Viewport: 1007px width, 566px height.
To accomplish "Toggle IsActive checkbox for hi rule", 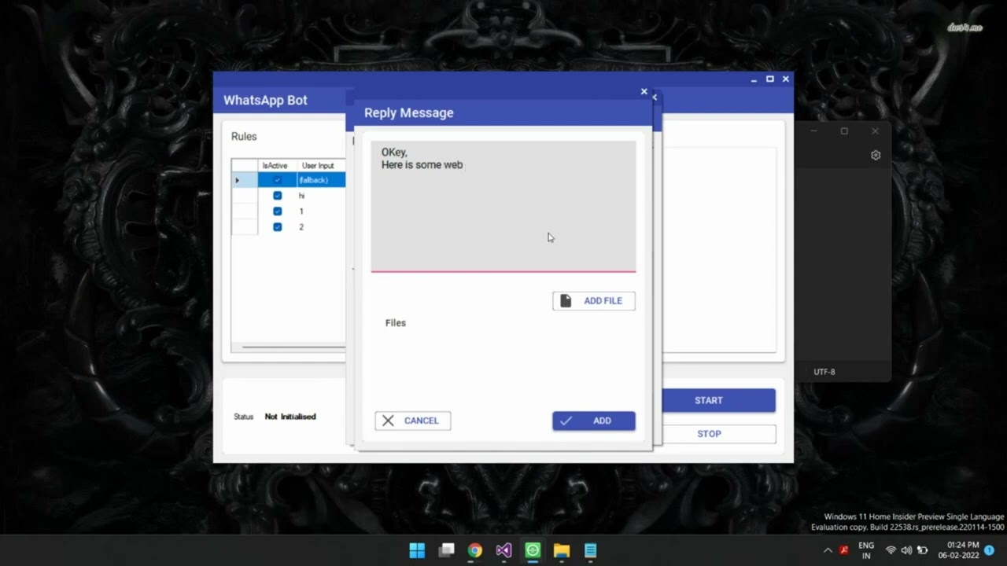I will tap(277, 196).
